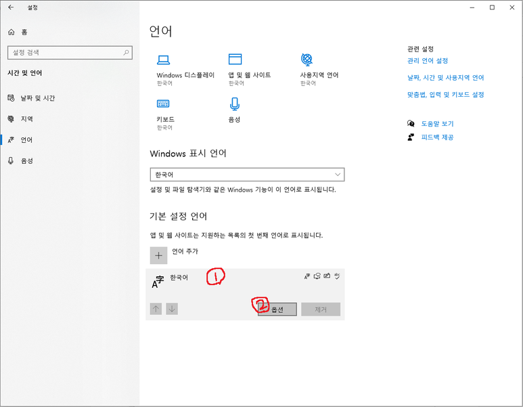Click the 지역 globe icon in sidebar

click(11, 119)
